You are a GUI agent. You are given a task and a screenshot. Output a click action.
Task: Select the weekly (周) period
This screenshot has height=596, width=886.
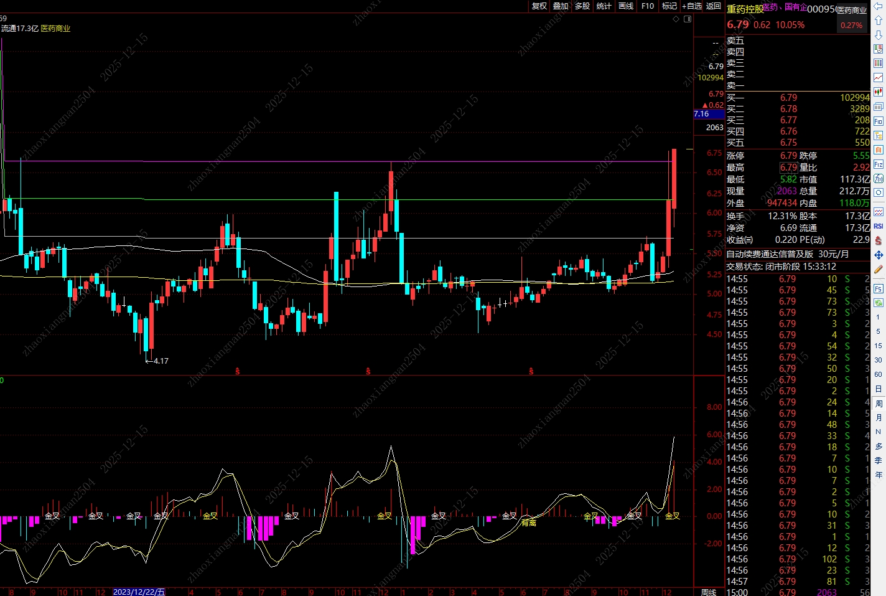[x=878, y=404]
